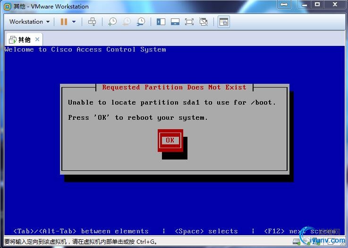Show or hide the library sidebar
The width and height of the screenshot is (348, 248).
(161, 22)
